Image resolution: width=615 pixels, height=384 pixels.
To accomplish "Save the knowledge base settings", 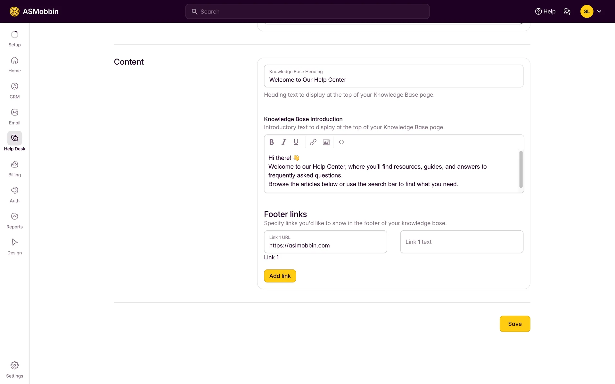I will tap(514, 324).
